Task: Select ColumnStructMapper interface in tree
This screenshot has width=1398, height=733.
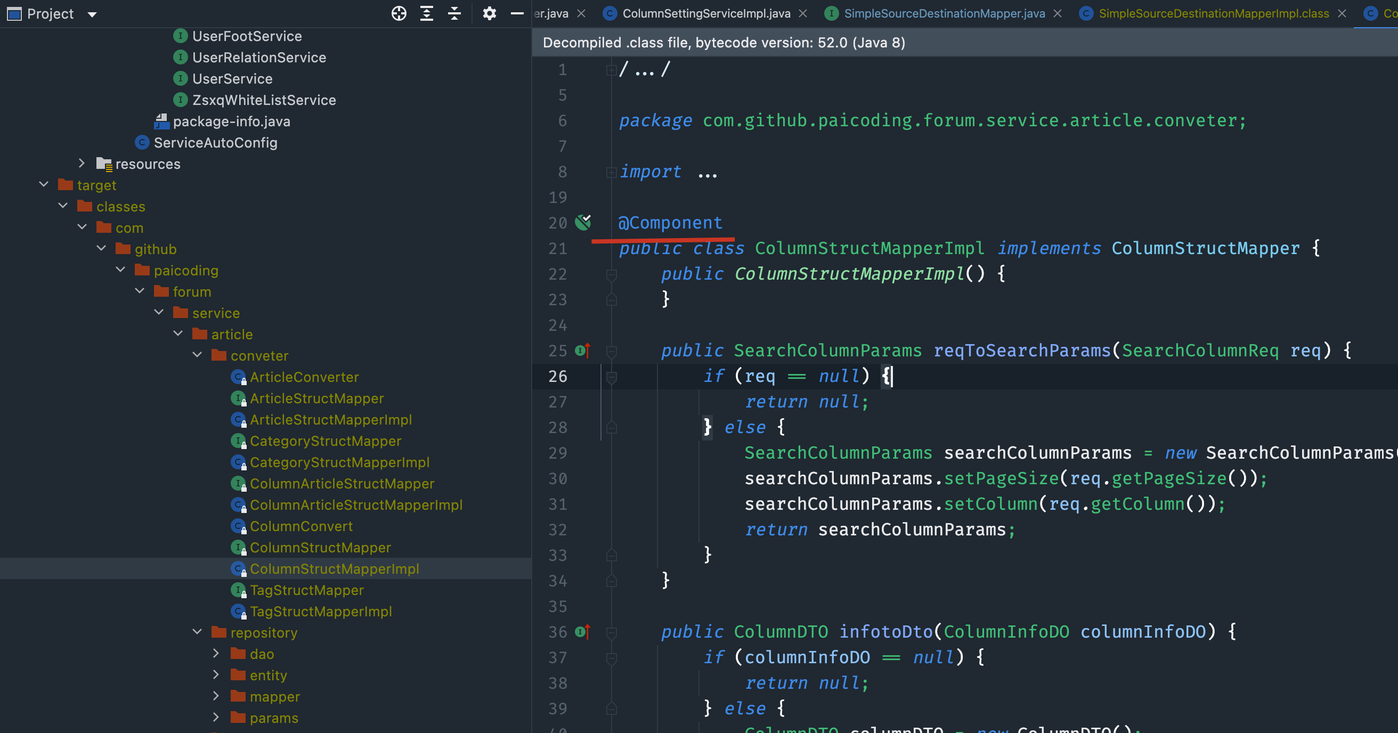Action: coord(320,548)
